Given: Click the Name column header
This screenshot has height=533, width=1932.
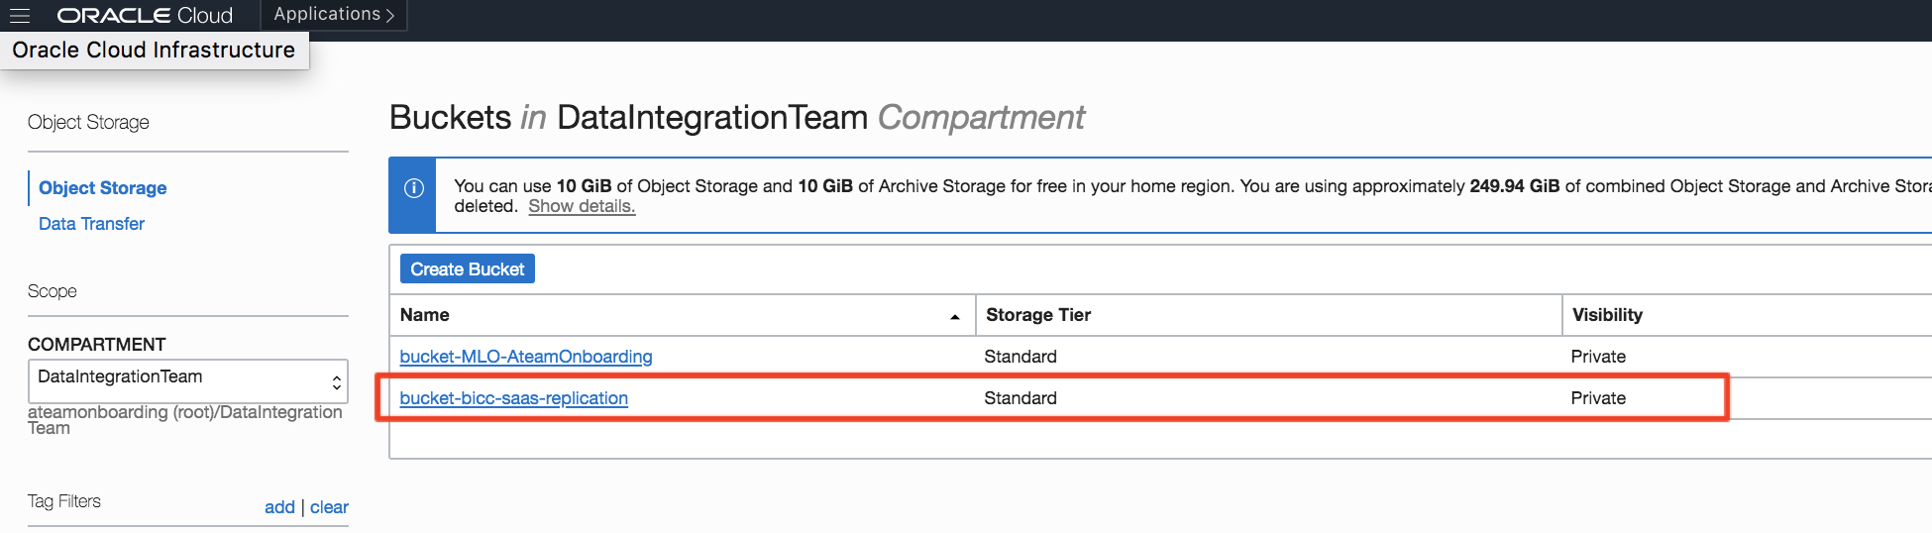Looking at the screenshot, I should (x=425, y=315).
